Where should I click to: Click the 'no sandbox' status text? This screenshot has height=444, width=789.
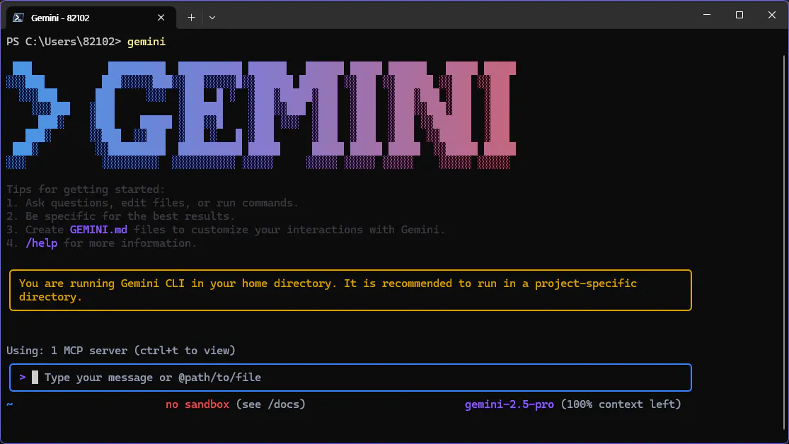(197, 404)
